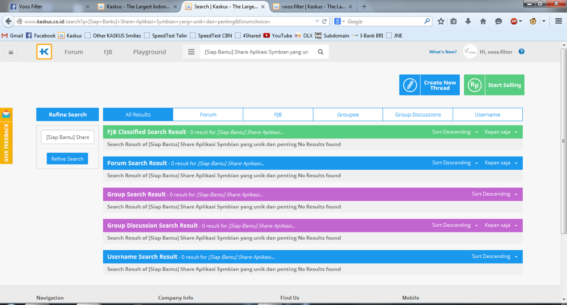Viewport: 567px width, 305px height.
Task: Open Kapan saja dropdown in Group Discussion results
Action: coord(501,225)
